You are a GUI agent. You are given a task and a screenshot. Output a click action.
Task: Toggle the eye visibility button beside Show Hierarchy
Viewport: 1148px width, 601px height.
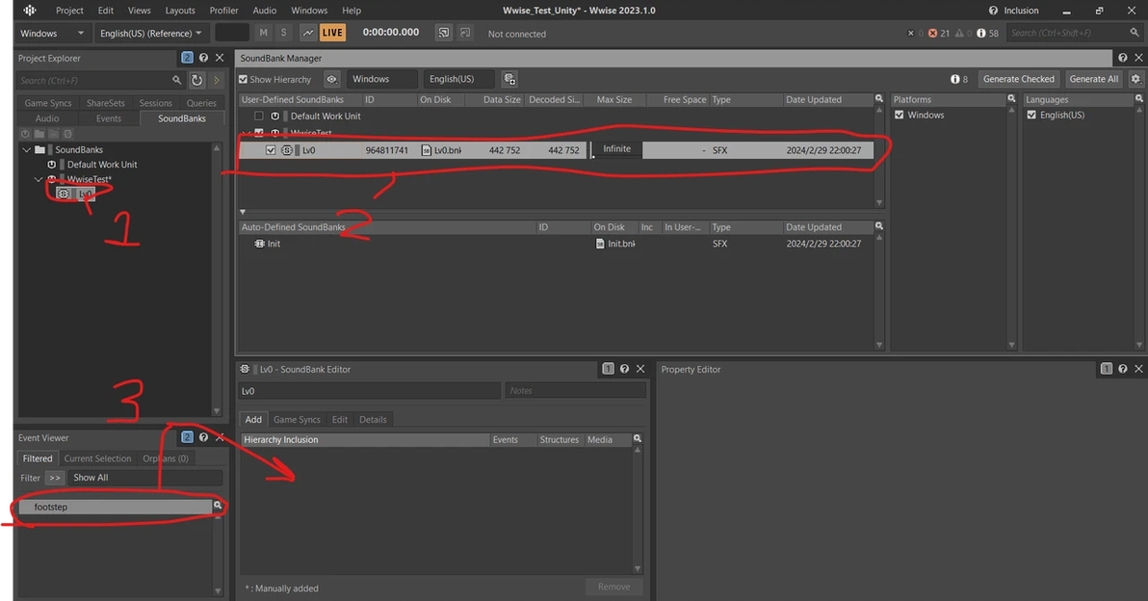pyautogui.click(x=331, y=79)
